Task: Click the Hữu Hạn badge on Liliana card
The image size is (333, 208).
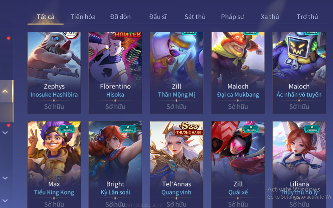Action: click(312, 128)
